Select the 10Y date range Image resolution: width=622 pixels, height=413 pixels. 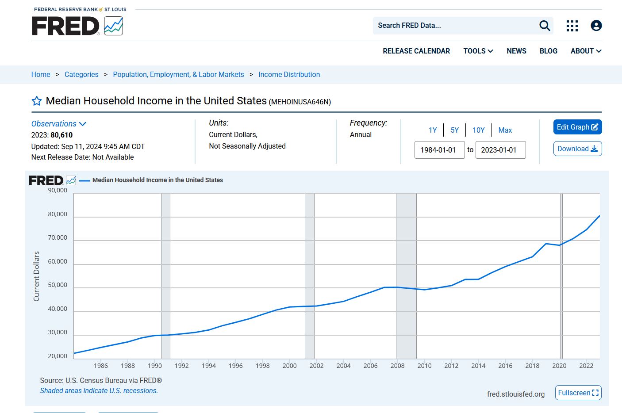click(x=479, y=130)
